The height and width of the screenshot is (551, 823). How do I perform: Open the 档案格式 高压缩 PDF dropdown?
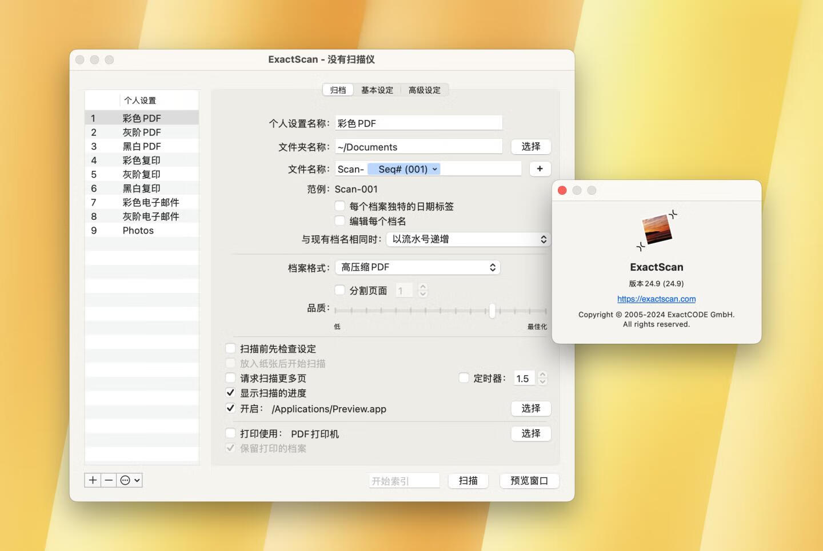tap(418, 267)
